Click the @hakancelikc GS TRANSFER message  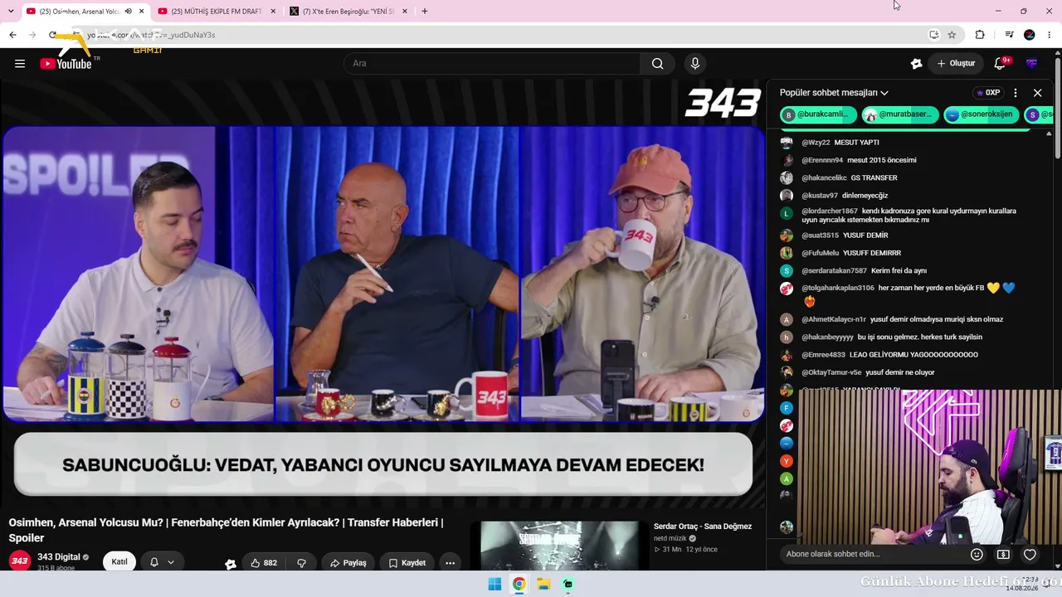click(849, 178)
